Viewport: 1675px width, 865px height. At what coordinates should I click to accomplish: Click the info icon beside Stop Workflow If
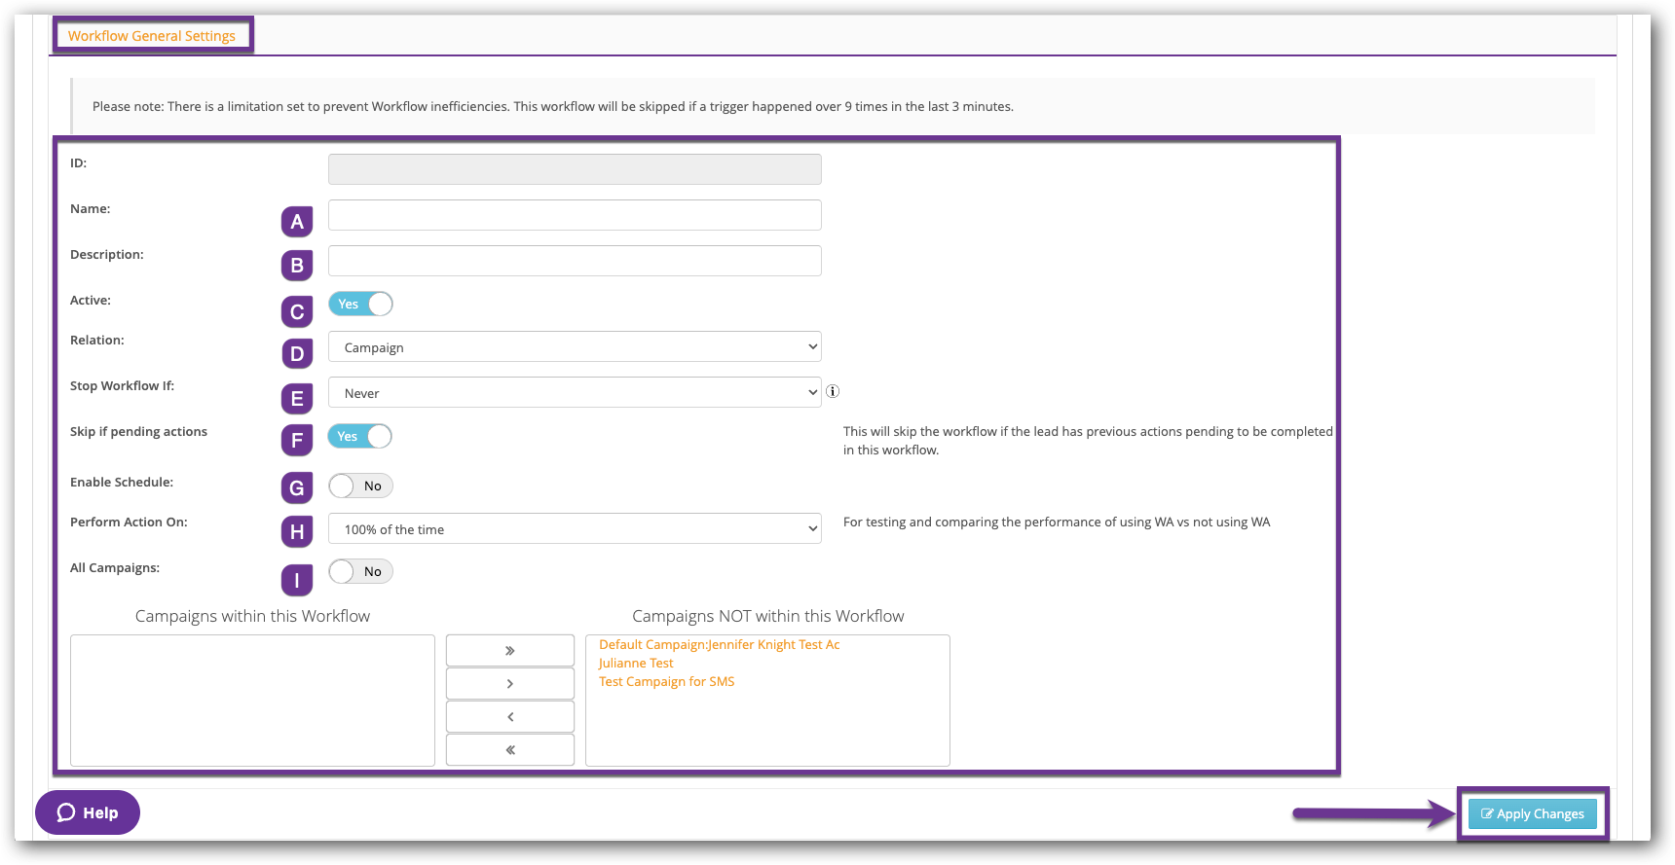[x=833, y=391]
